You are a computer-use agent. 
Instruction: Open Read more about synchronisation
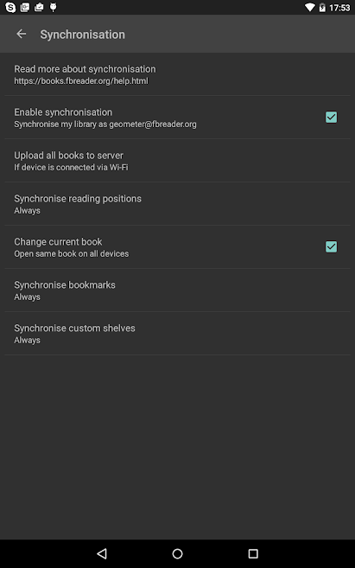click(x=177, y=74)
